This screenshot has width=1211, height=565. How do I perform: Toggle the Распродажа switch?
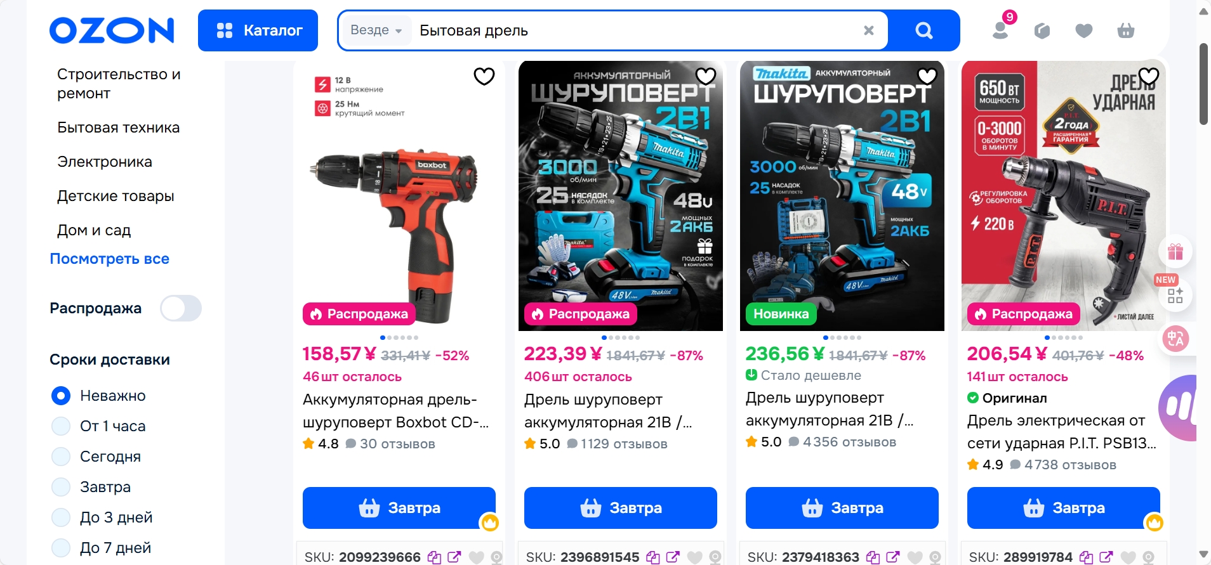pyautogui.click(x=181, y=308)
